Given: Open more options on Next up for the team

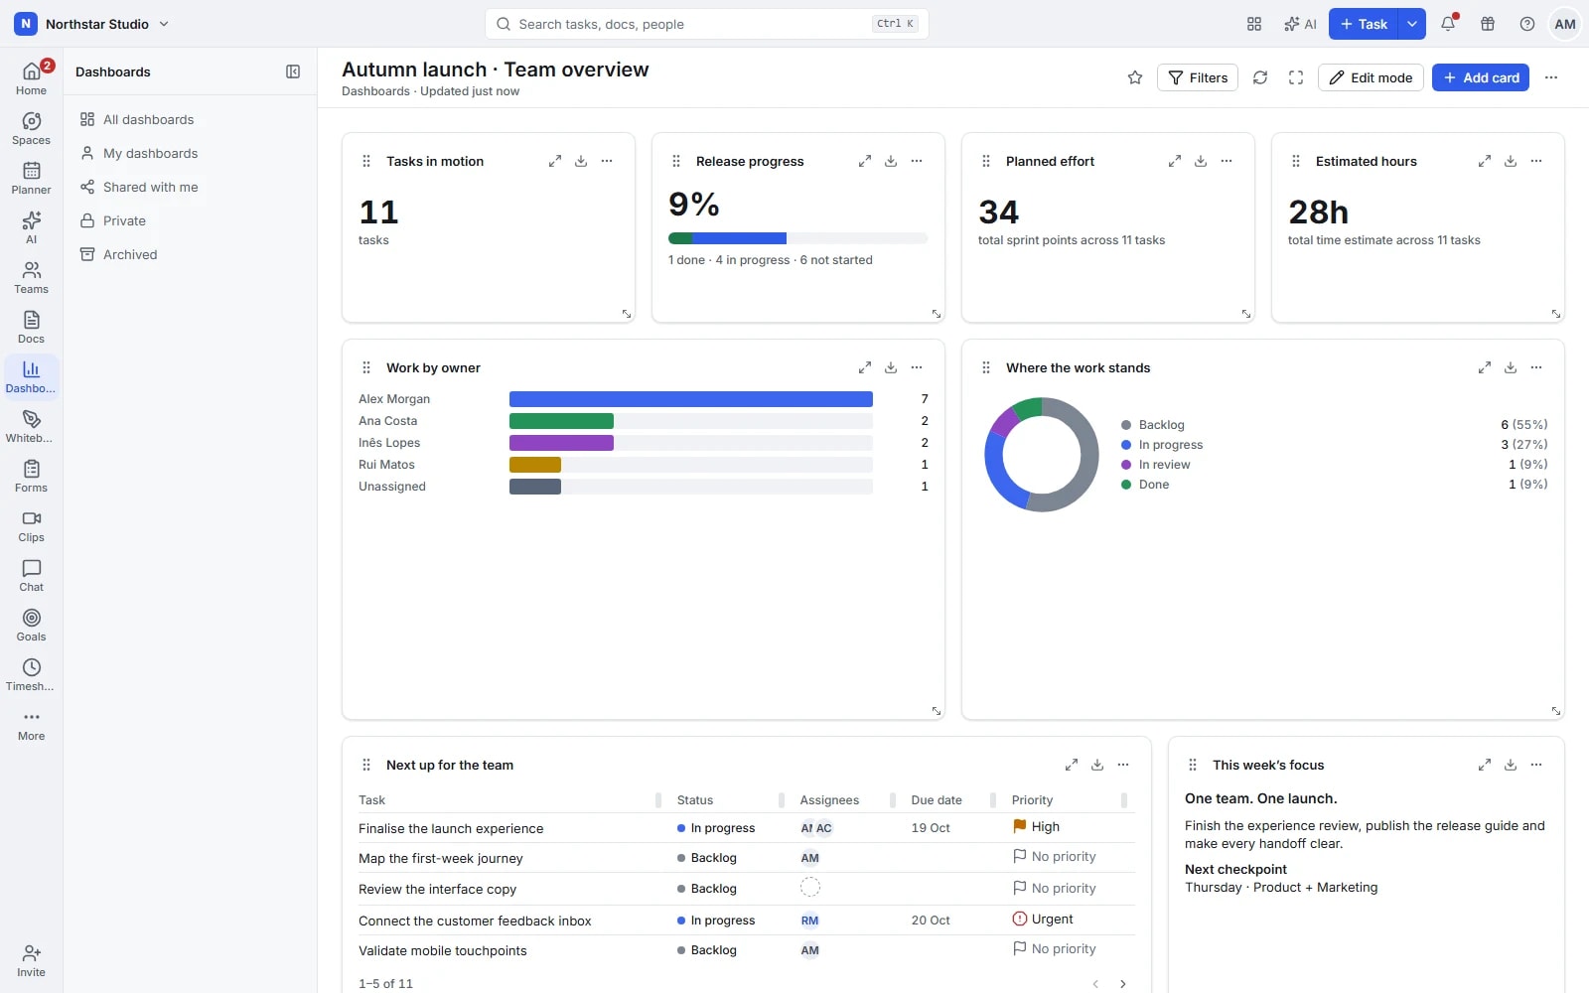Looking at the screenshot, I should pyautogui.click(x=1123, y=765).
